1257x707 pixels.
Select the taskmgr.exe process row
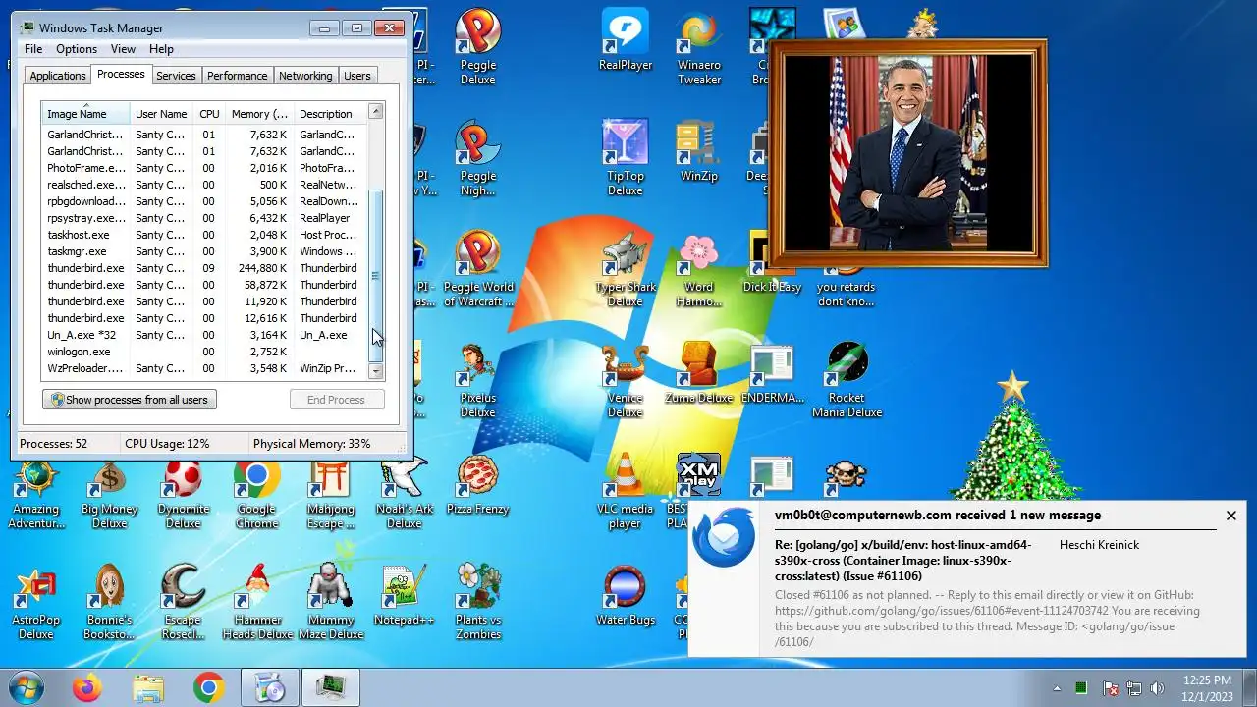203,251
